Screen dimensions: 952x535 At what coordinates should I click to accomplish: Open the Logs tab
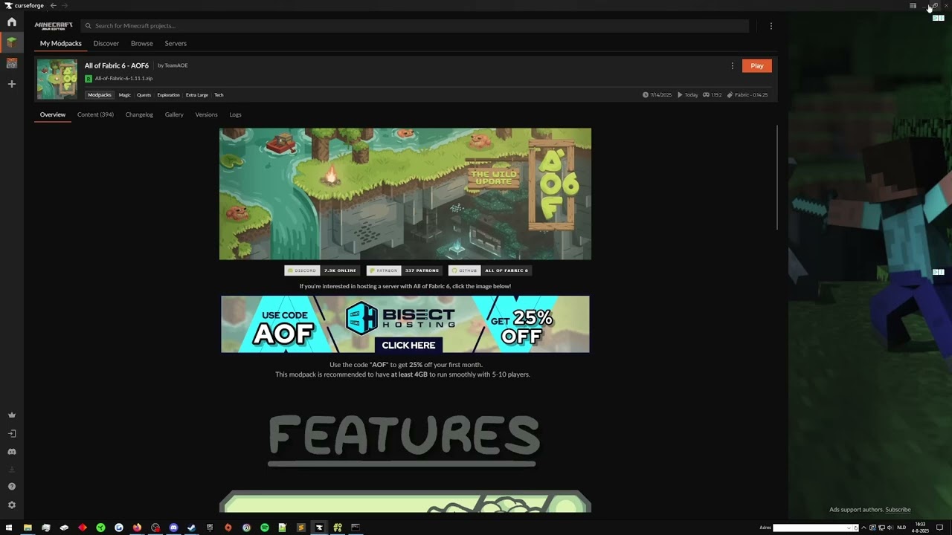click(235, 114)
